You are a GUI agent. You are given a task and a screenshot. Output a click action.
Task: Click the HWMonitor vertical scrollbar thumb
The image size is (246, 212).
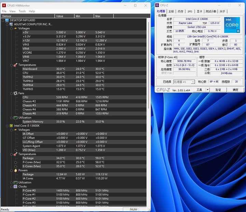pyautogui.click(x=149, y=65)
